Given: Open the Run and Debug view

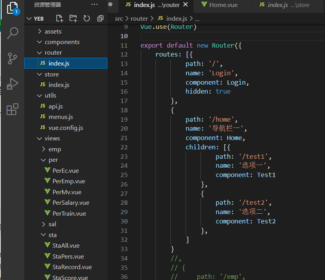Looking at the screenshot, I should click(x=12, y=84).
